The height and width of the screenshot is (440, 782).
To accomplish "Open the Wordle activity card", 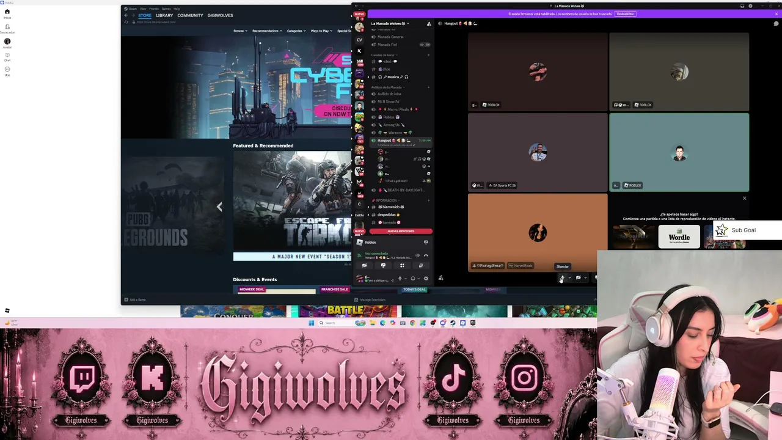I will [x=679, y=237].
